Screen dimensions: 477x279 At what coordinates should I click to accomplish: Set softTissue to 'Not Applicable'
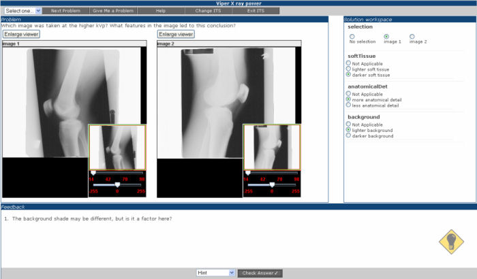point(349,63)
